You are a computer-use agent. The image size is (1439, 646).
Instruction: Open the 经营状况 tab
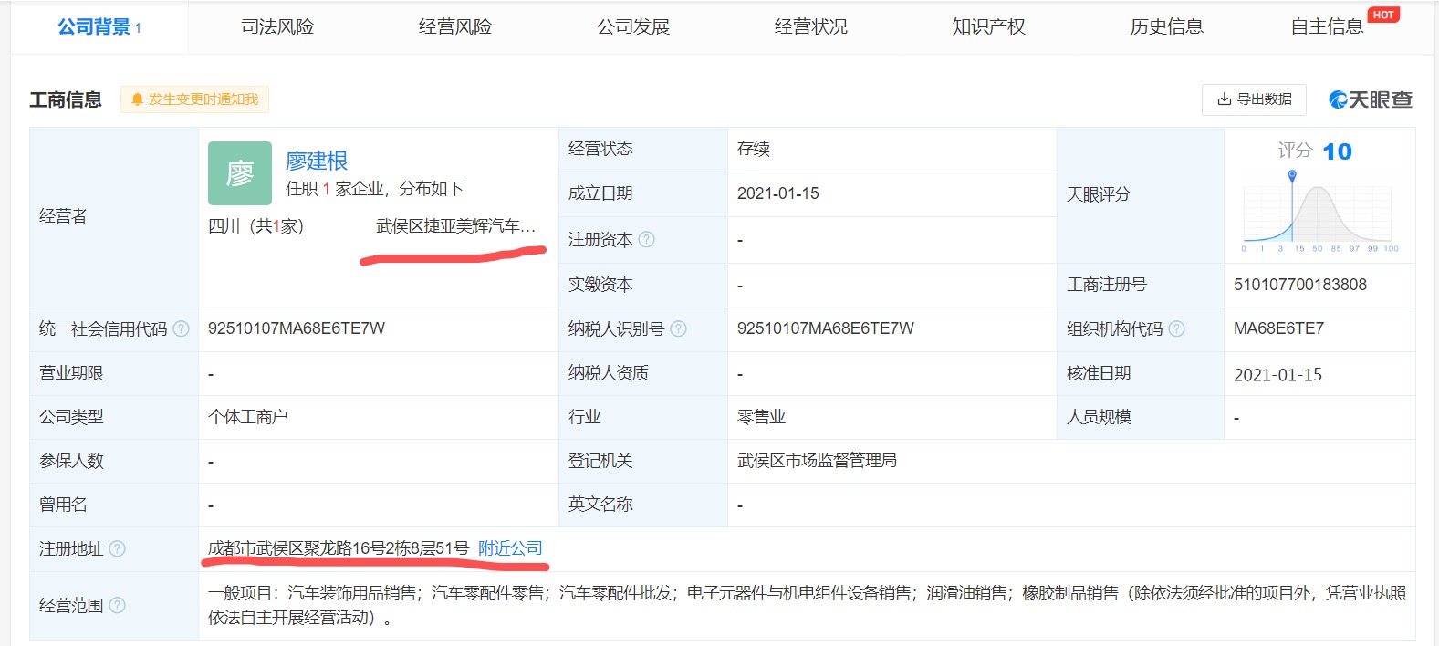[811, 27]
